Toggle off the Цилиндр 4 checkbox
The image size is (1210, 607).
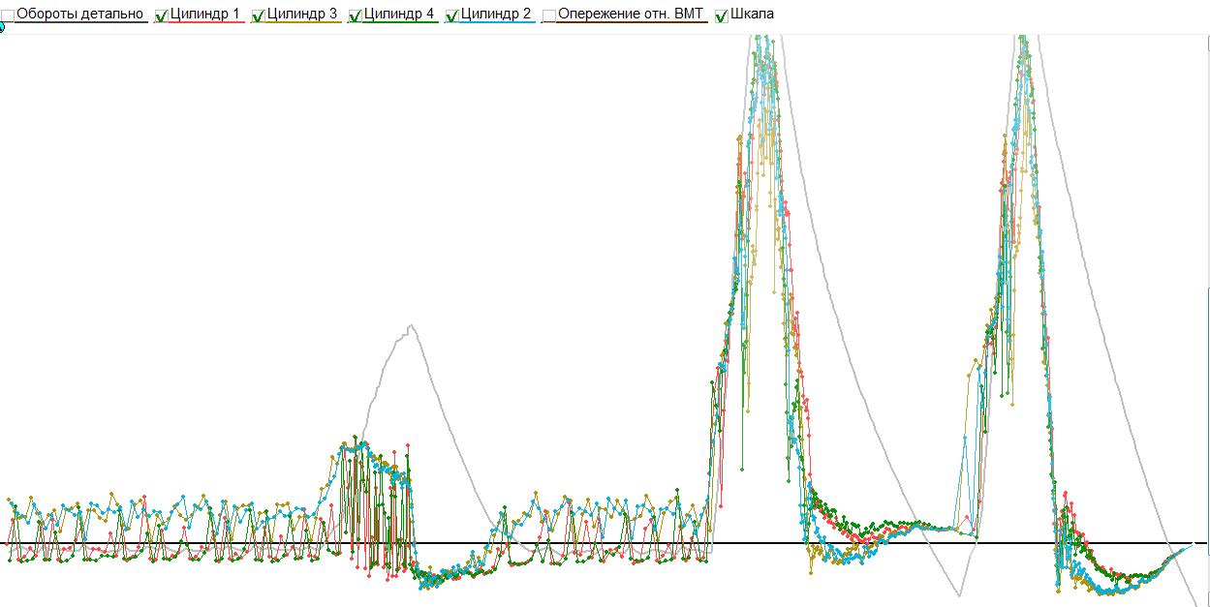356,15
